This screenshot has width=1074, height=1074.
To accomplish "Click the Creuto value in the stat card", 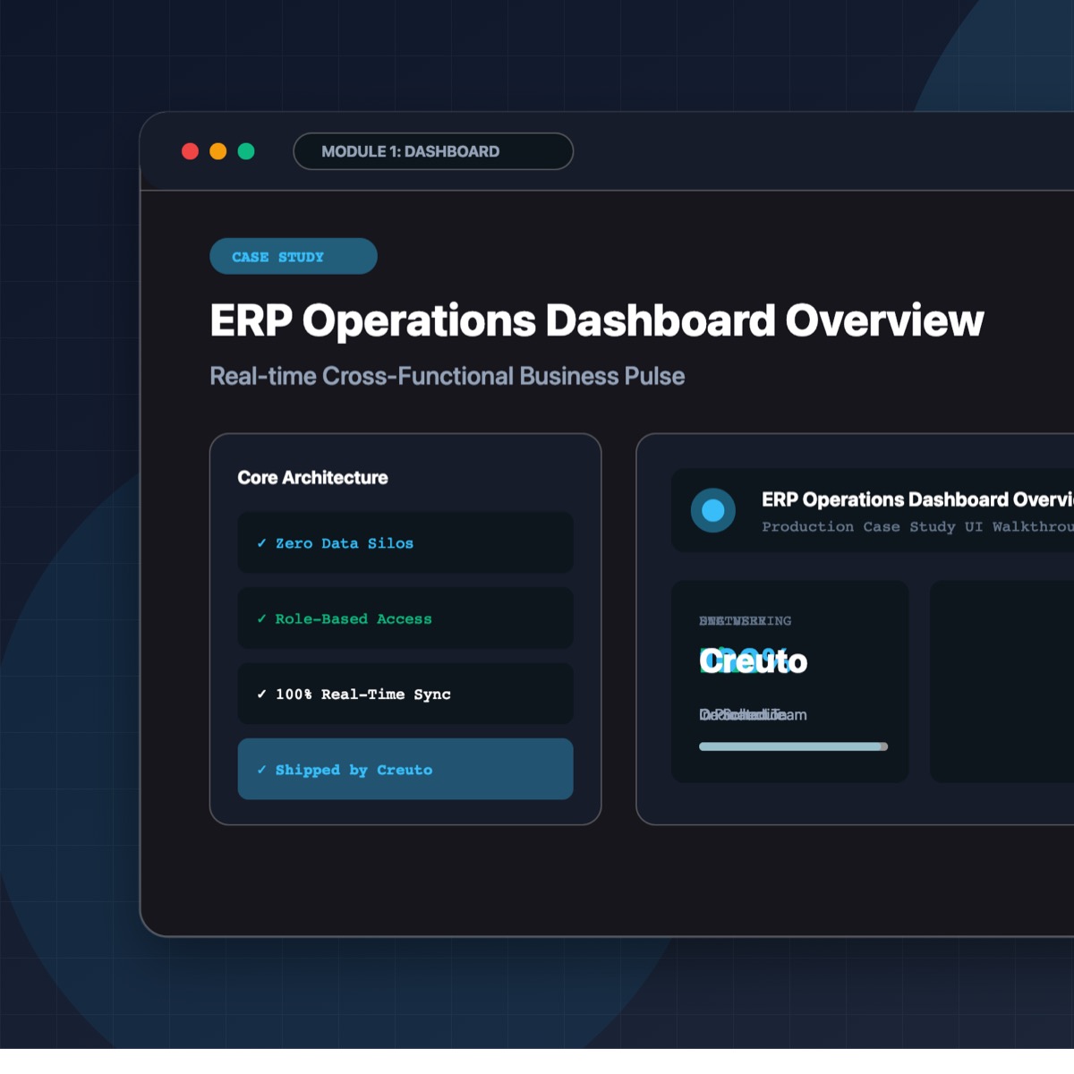I will pyautogui.click(x=754, y=661).
